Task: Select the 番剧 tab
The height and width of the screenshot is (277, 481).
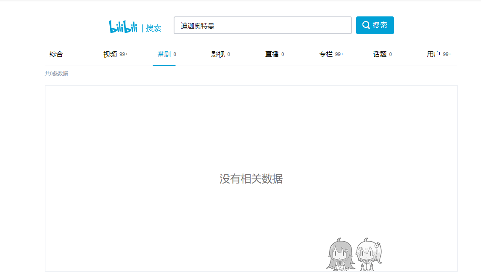Action: coord(166,54)
